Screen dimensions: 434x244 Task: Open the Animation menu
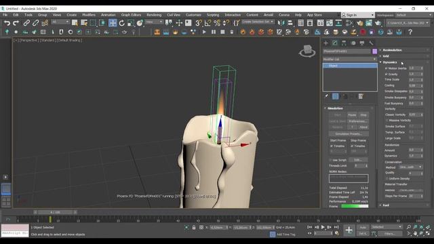pyautogui.click(x=108, y=15)
